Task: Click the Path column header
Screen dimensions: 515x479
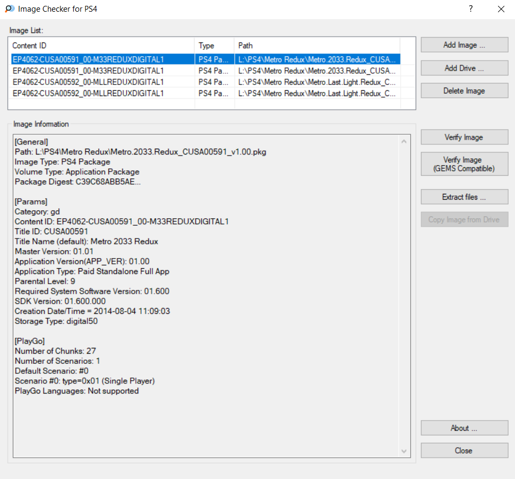Action: (317, 46)
